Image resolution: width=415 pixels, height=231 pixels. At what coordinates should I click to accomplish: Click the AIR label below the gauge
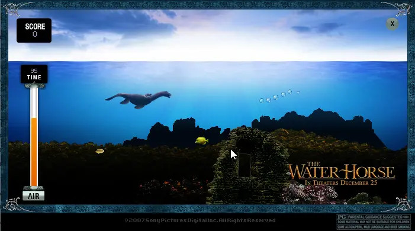tap(33, 196)
